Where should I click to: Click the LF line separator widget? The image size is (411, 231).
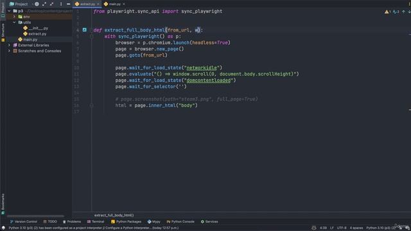[332, 228]
